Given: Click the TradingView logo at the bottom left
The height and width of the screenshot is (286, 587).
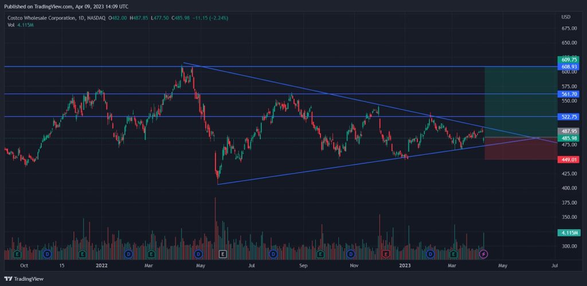Looking at the screenshot, I should tap(24, 279).
